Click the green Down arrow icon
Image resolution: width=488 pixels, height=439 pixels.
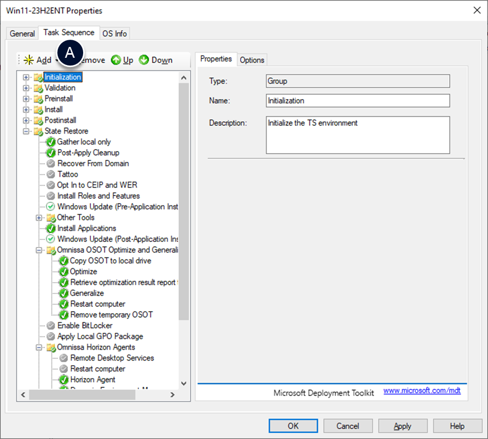[x=144, y=60]
